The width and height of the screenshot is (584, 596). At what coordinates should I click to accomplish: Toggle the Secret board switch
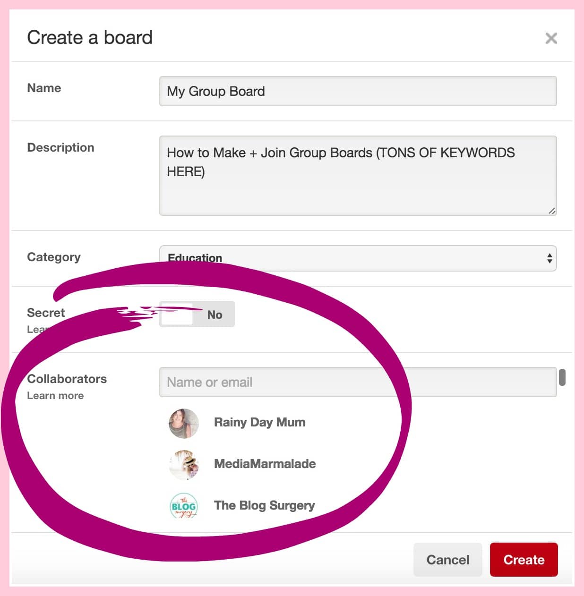coord(197,314)
